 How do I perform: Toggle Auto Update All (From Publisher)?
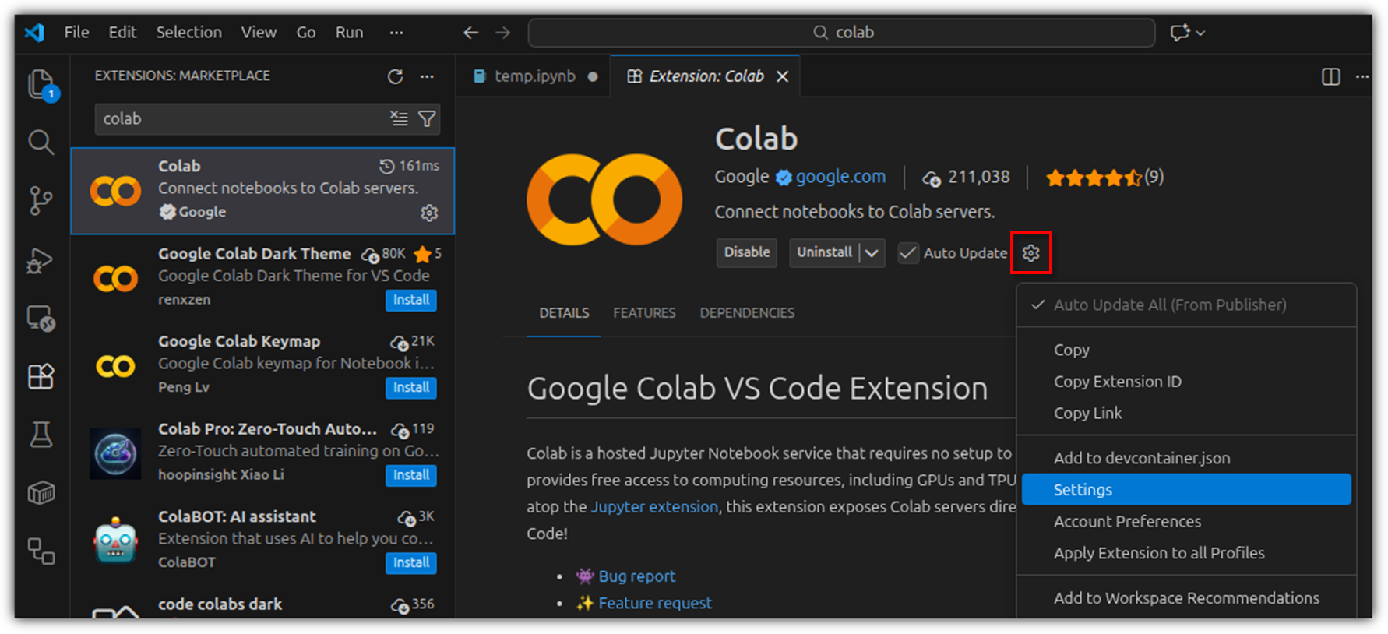click(x=1186, y=305)
